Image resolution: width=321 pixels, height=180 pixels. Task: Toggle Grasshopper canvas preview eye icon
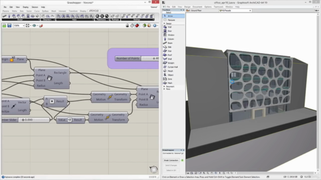(34, 25)
